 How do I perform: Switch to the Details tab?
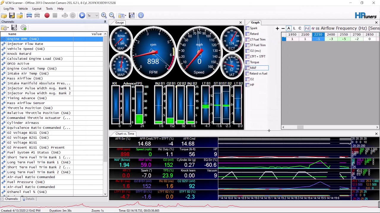[x=28, y=199]
